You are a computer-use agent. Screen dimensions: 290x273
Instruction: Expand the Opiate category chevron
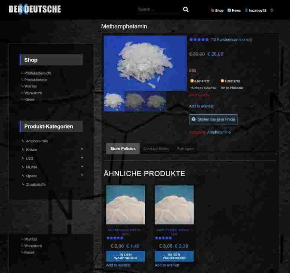pos(82,175)
